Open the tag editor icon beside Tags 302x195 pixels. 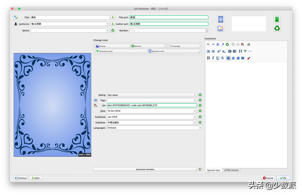tap(95, 100)
